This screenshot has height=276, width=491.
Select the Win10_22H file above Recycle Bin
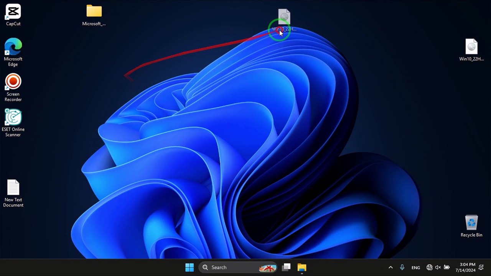[471, 50]
